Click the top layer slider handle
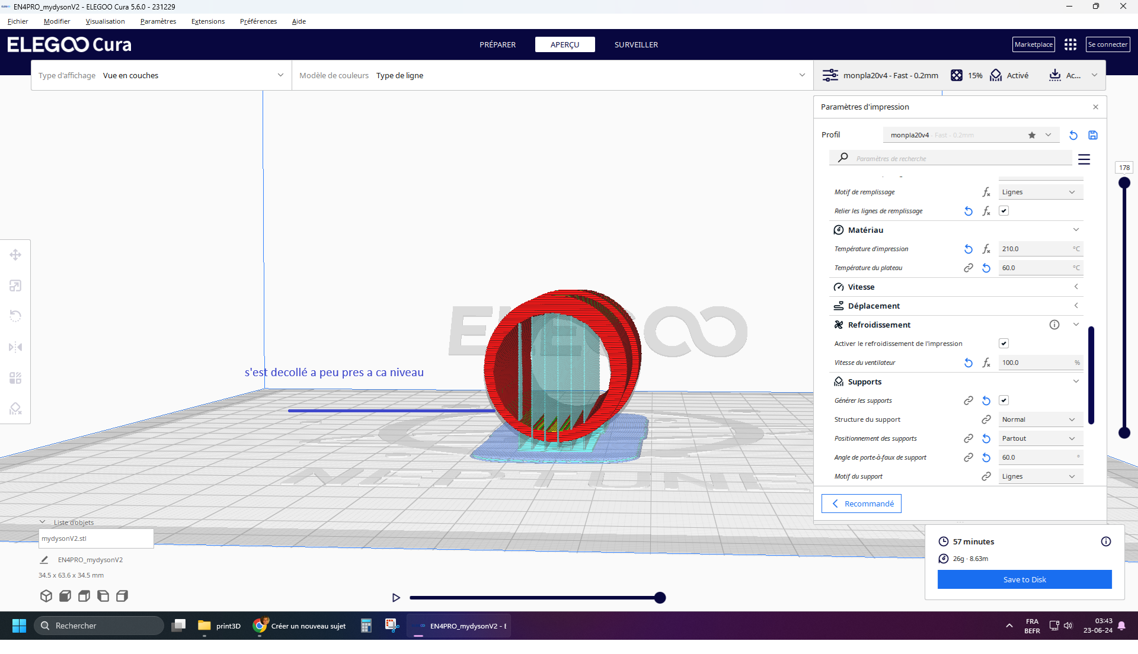Image resolution: width=1138 pixels, height=654 pixels. (1124, 183)
